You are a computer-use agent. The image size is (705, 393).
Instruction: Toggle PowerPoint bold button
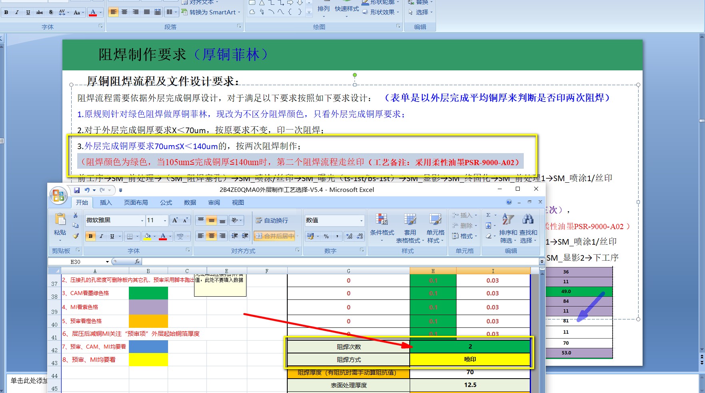click(6, 12)
